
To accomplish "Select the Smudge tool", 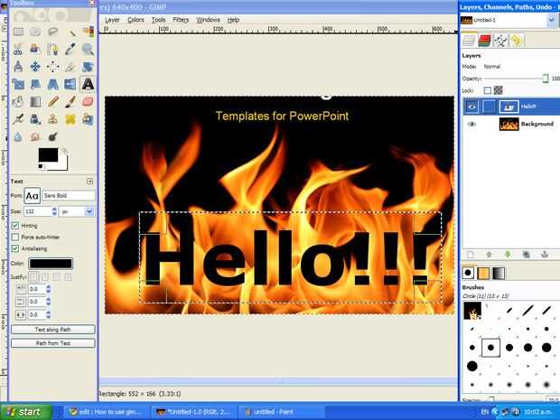I will click(x=35, y=136).
